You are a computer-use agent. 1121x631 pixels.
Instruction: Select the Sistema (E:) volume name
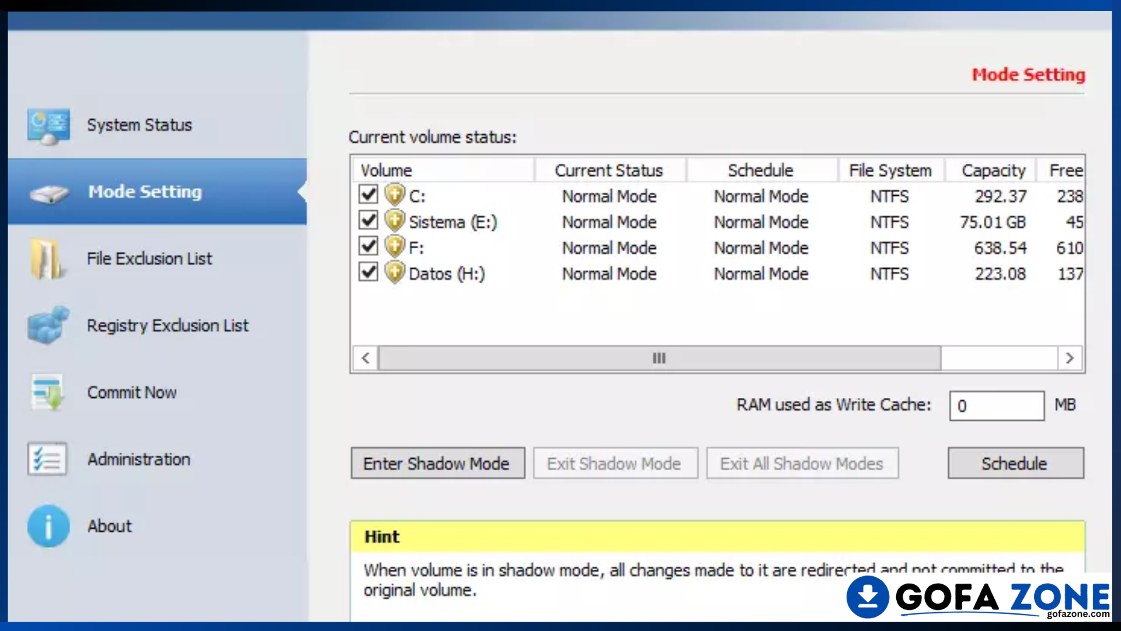tap(452, 222)
